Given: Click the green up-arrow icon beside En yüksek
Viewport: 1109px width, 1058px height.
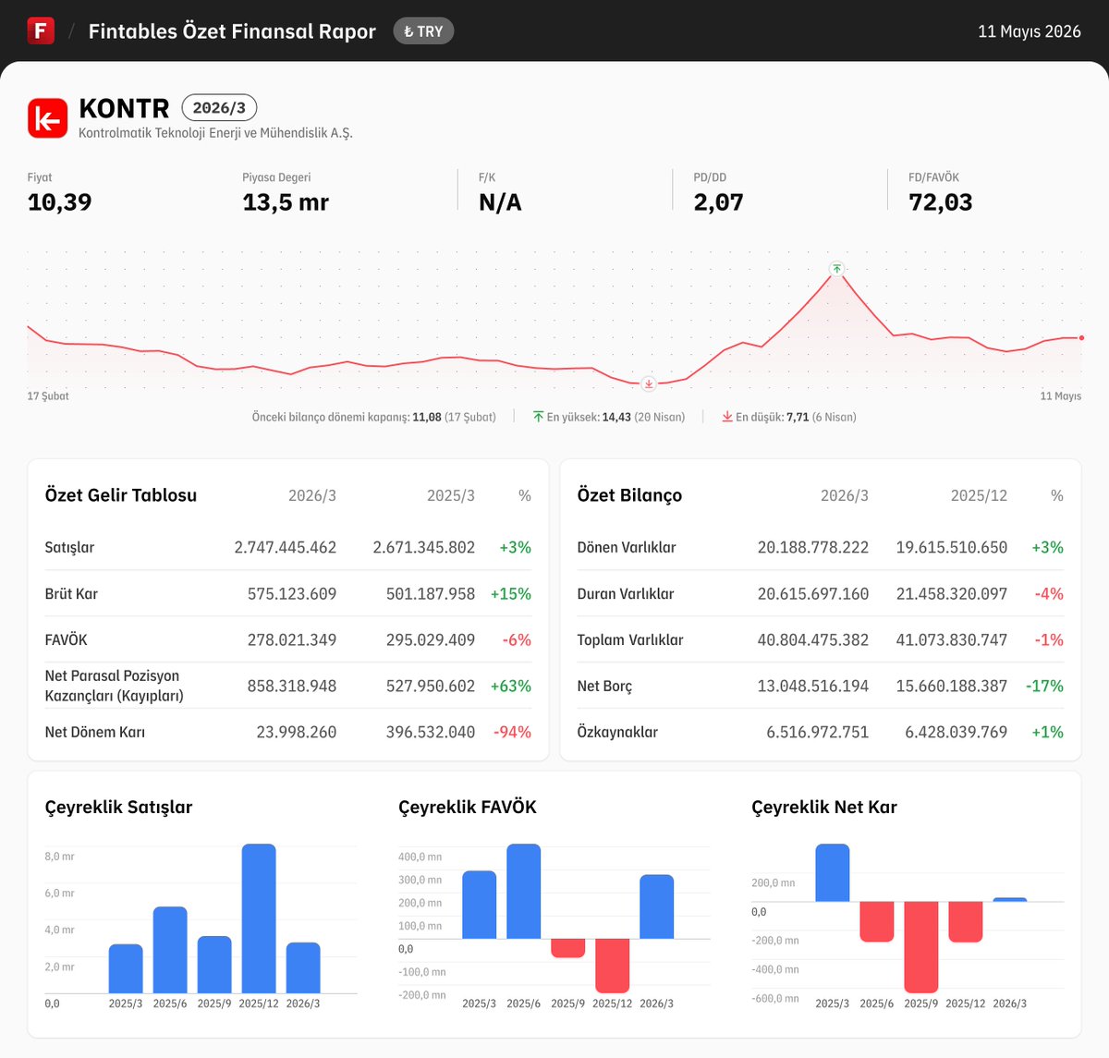Looking at the screenshot, I should tap(538, 417).
